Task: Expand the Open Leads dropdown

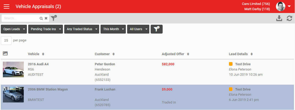Action: [x=14, y=29]
